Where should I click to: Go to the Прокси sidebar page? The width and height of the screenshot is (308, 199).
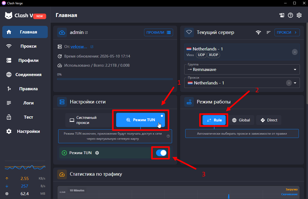pos(25,46)
